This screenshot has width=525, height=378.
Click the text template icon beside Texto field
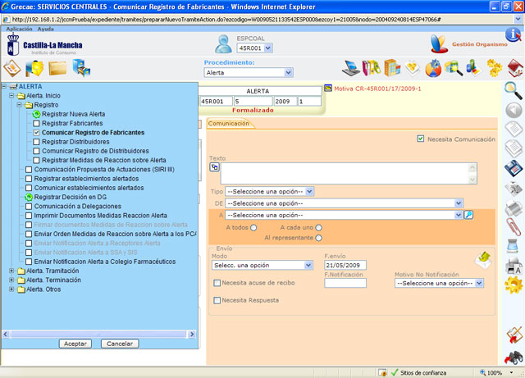click(214, 166)
